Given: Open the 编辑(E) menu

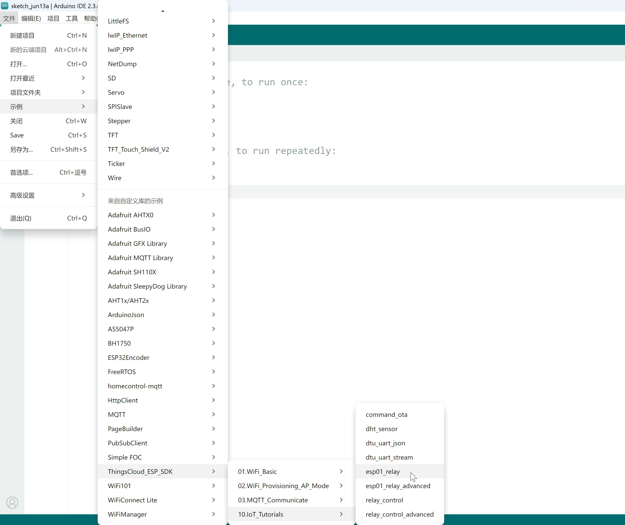Looking at the screenshot, I should (x=31, y=19).
